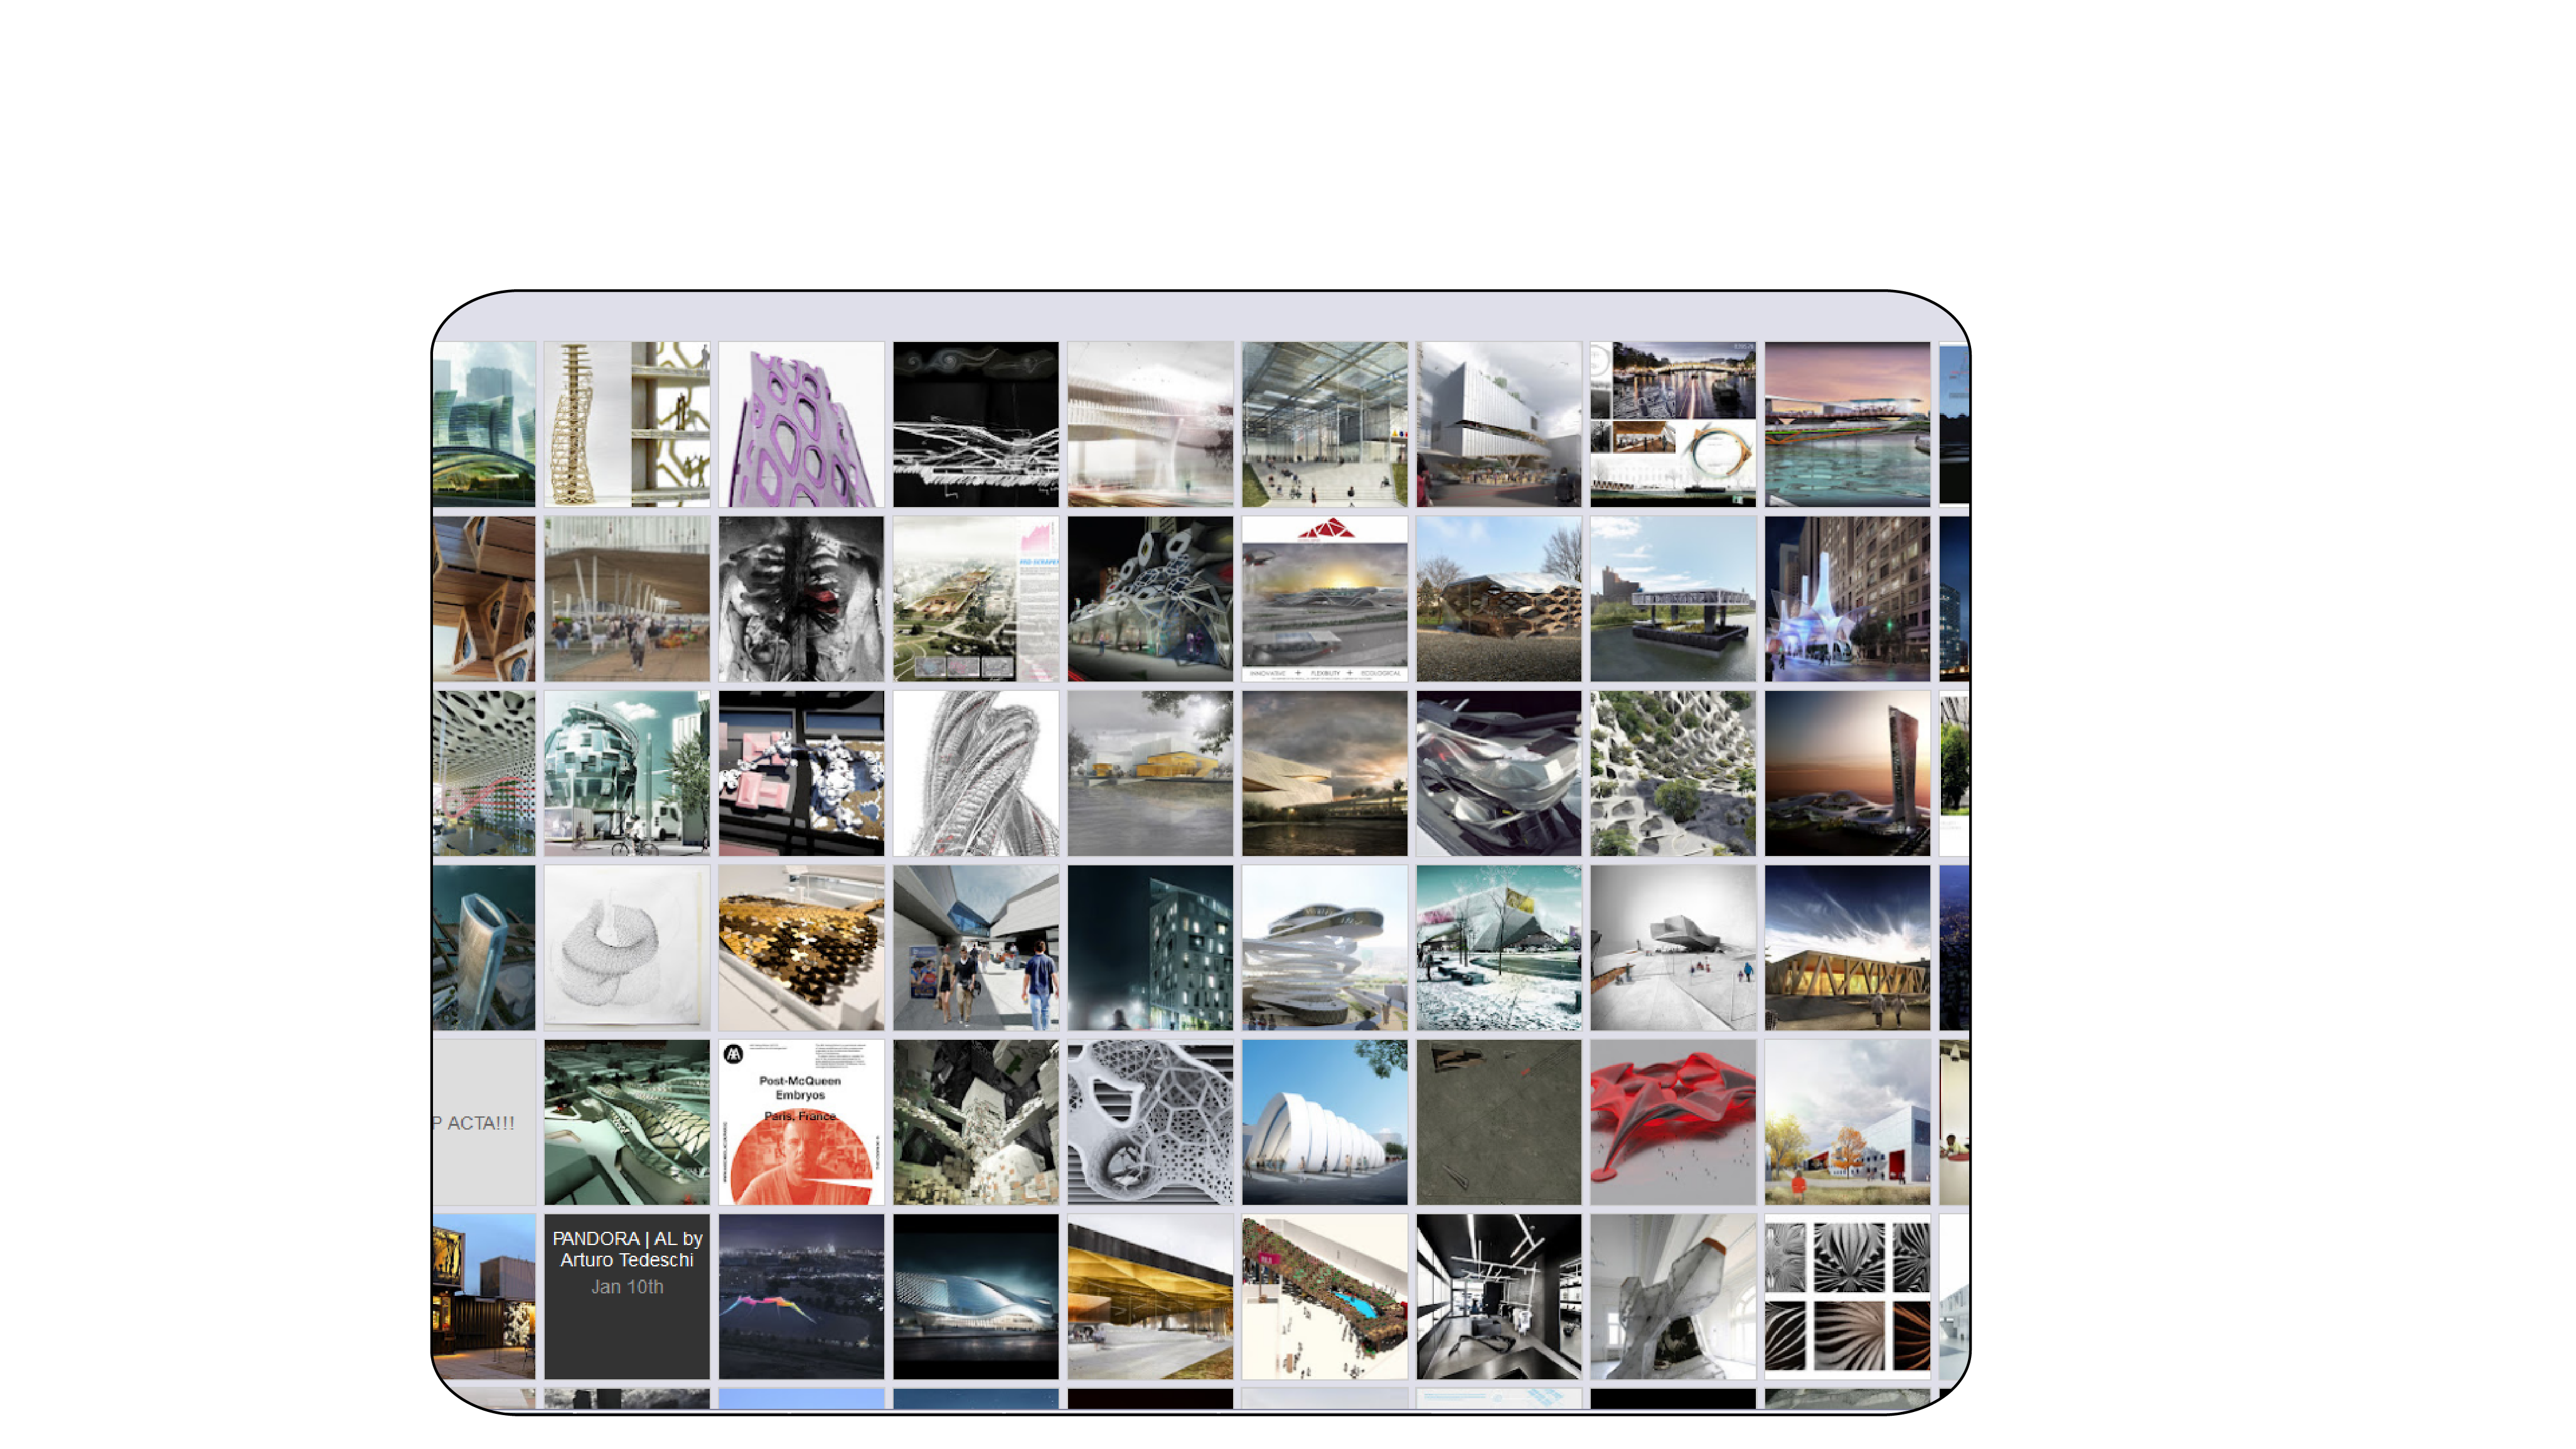Click the Post-McQueen Embryos poster thumbnail
The image size is (2576, 1449).
point(800,1122)
